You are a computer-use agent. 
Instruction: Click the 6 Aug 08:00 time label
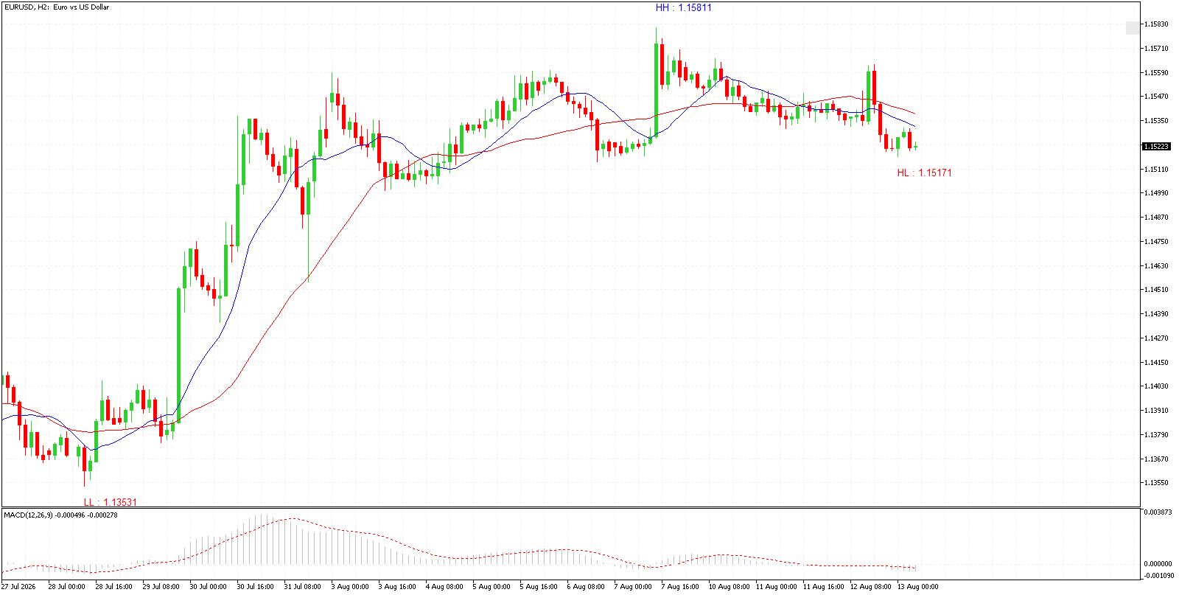coord(586,587)
